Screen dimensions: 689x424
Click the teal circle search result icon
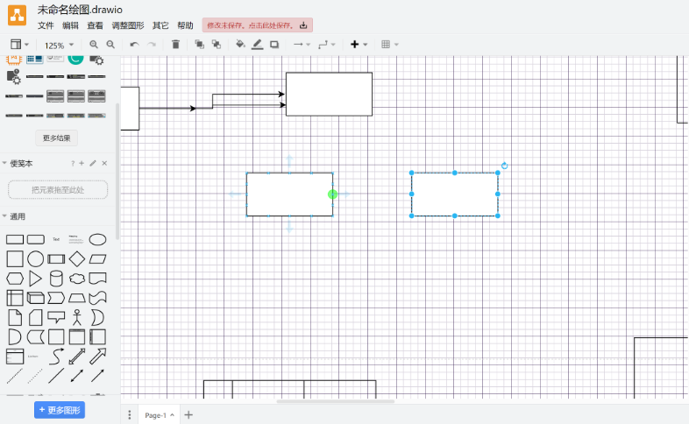[x=75, y=59]
